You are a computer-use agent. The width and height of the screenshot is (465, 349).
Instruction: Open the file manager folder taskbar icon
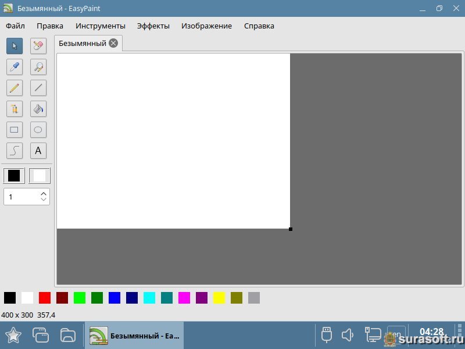(68, 336)
